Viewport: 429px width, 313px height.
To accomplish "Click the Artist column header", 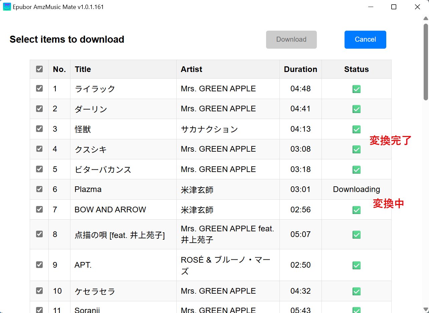I will [x=191, y=69].
